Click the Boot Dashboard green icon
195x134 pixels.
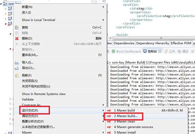[x=113, y=51]
